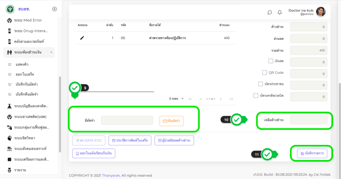Open the 5 rows per-page dropdown
This screenshot has height=179, width=341.
[176, 99]
